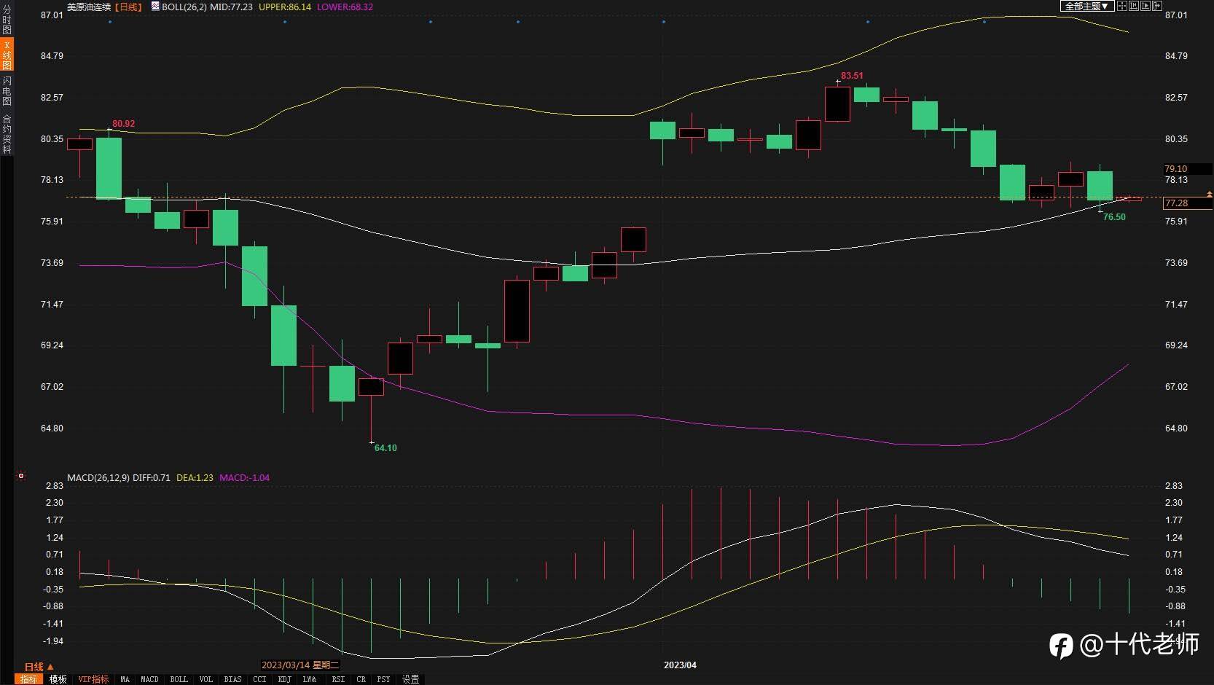Screen dimensions: 1214x685
Task: Click the orange price alert marker at right axis
Action: [1210, 195]
